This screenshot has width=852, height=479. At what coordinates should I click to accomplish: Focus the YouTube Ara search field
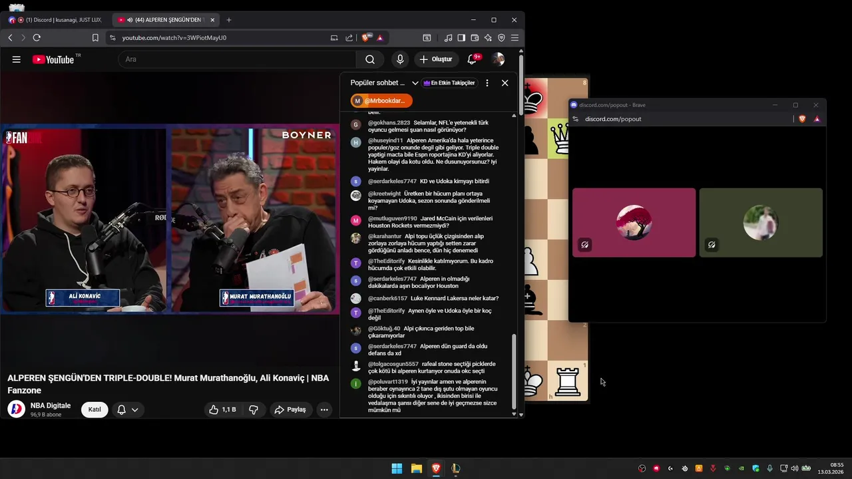click(x=237, y=59)
